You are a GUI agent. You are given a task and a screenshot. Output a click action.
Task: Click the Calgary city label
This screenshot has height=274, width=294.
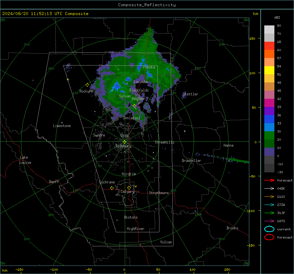[x=127, y=192]
